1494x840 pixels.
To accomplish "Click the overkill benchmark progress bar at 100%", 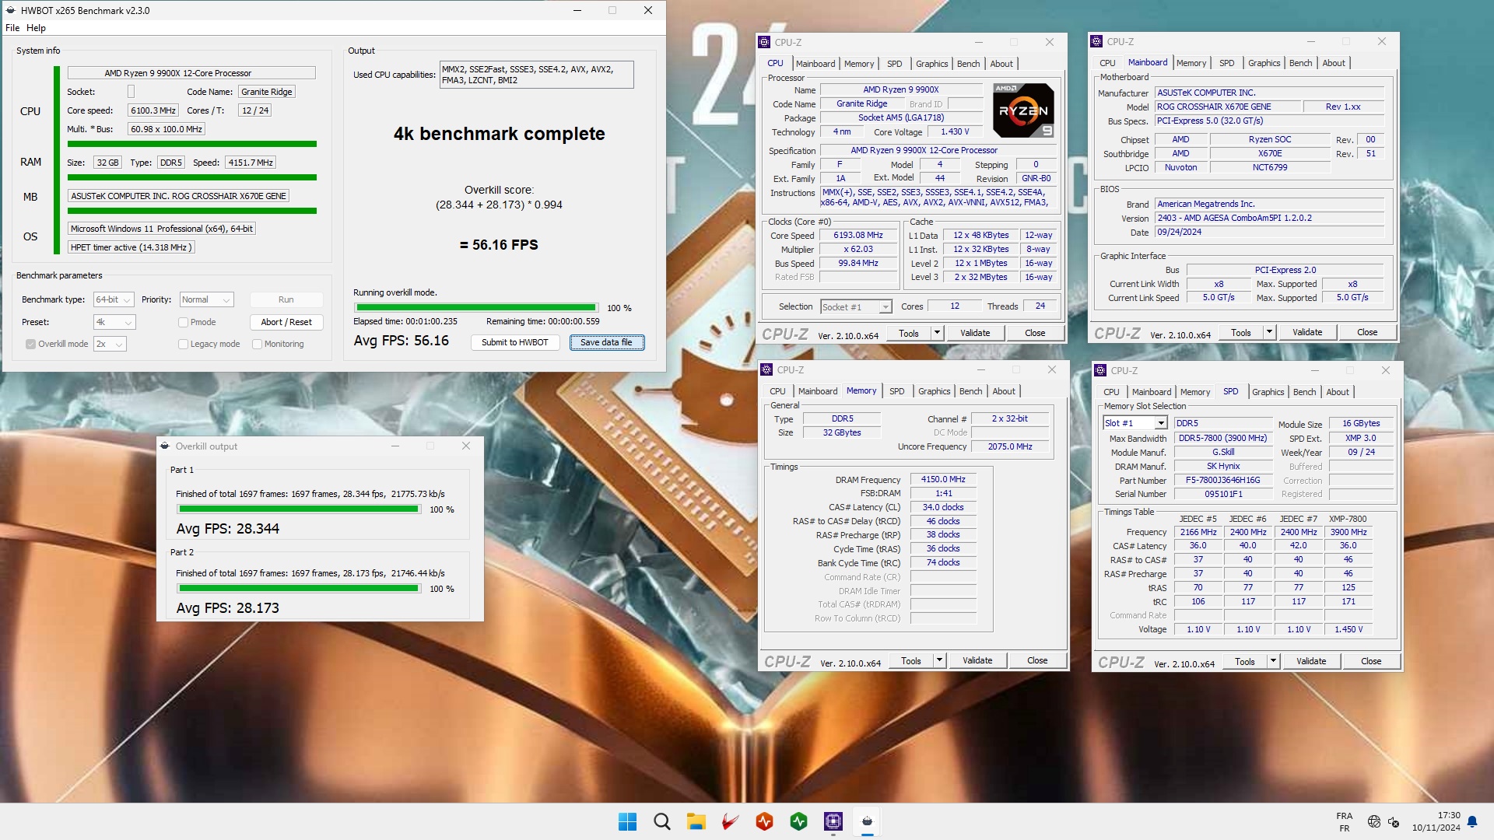I will click(x=476, y=307).
